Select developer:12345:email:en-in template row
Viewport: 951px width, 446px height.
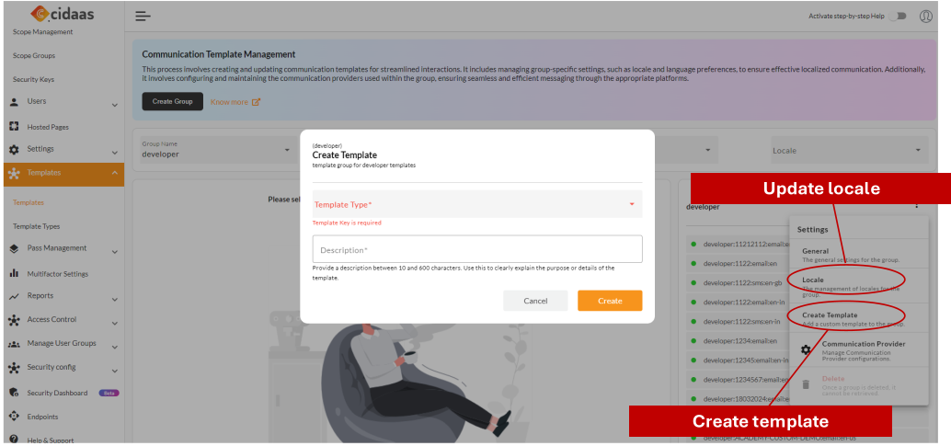(x=739, y=360)
